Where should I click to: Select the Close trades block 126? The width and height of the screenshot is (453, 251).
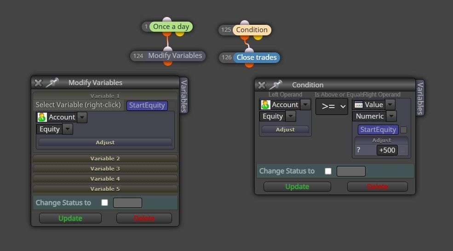click(257, 57)
